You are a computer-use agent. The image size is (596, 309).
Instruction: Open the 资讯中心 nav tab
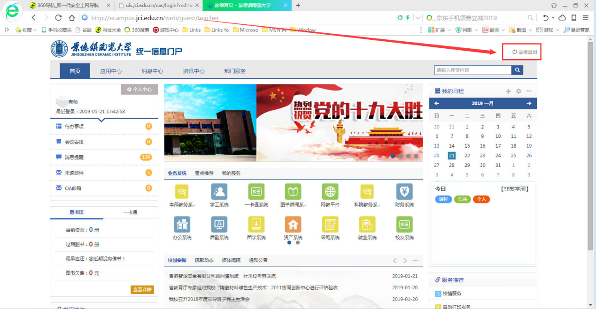(x=194, y=71)
